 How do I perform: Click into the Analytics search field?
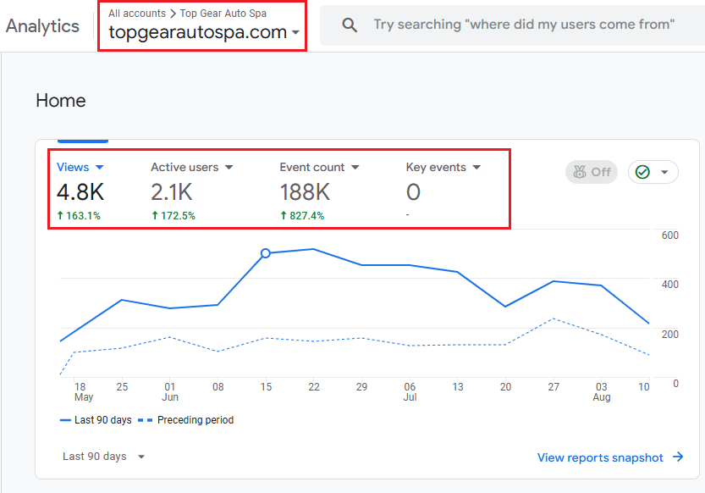(525, 25)
